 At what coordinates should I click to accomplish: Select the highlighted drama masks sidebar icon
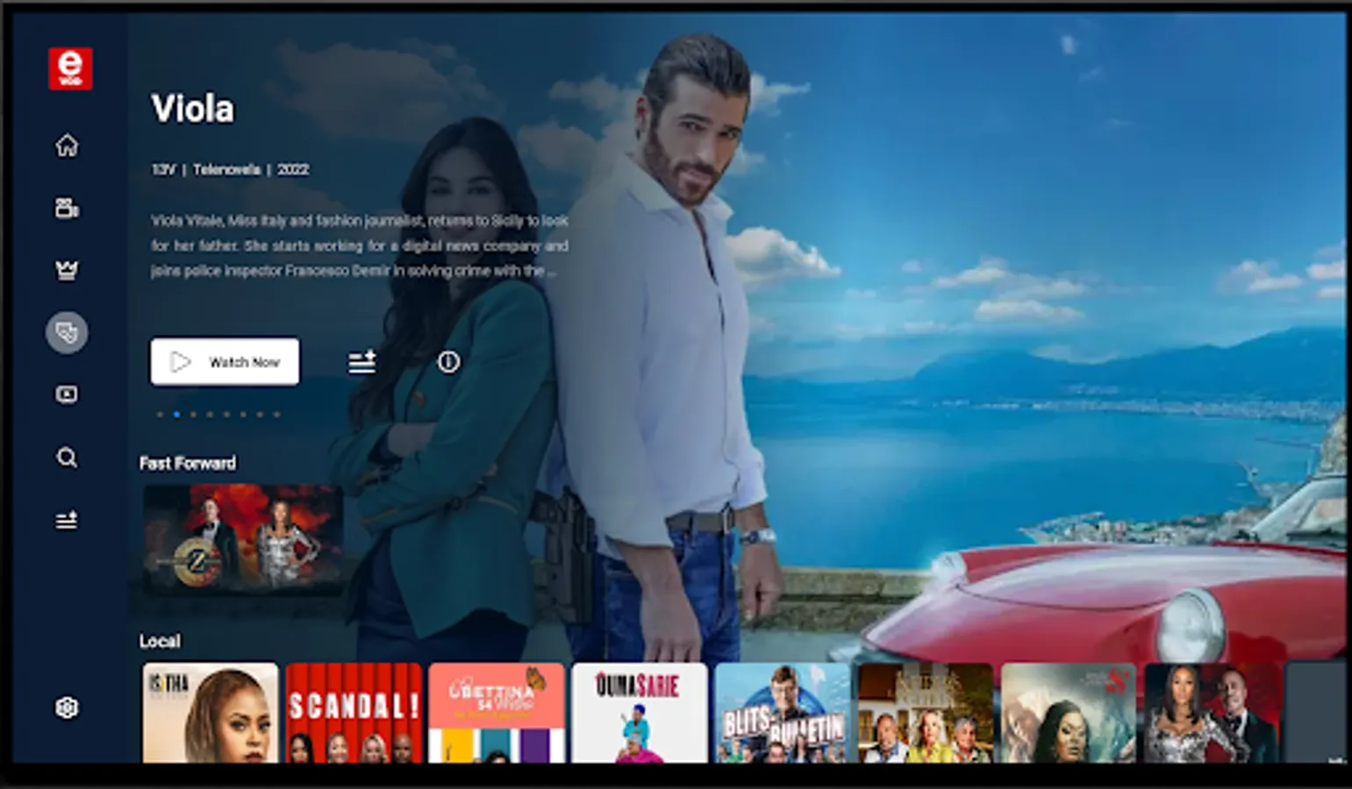(x=68, y=333)
